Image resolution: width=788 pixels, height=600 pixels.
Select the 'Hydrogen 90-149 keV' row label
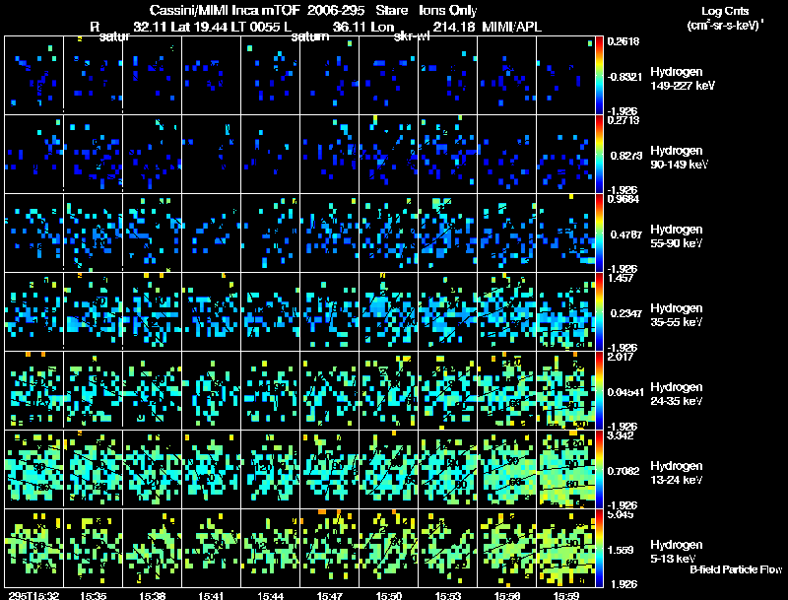679,158
